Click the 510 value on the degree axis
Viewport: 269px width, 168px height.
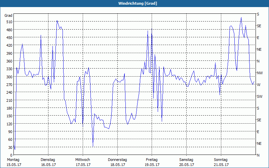point(9,22)
